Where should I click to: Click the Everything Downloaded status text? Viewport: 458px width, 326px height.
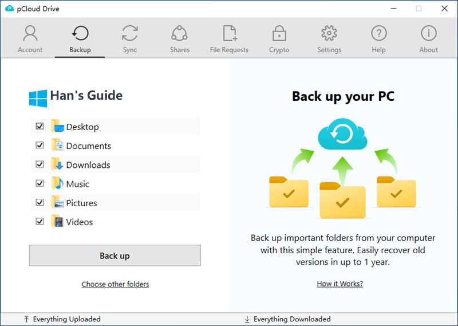(x=292, y=319)
